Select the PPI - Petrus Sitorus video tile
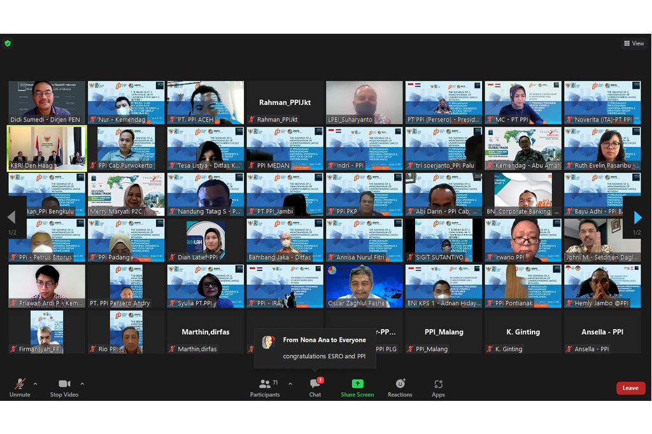652x434 pixels. coord(46,241)
